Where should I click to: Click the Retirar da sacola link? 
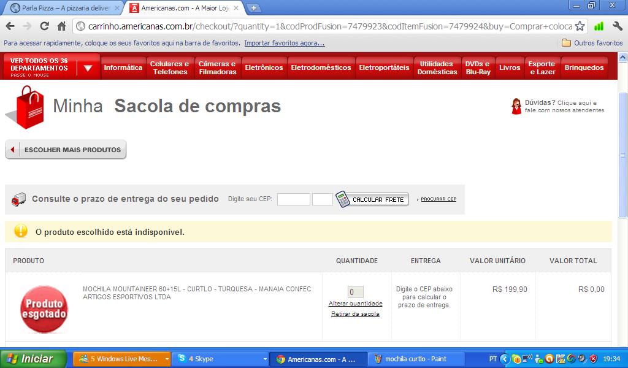[355, 314]
